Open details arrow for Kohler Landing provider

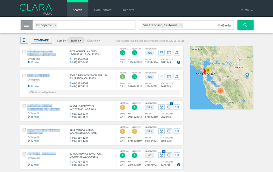(179, 62)
